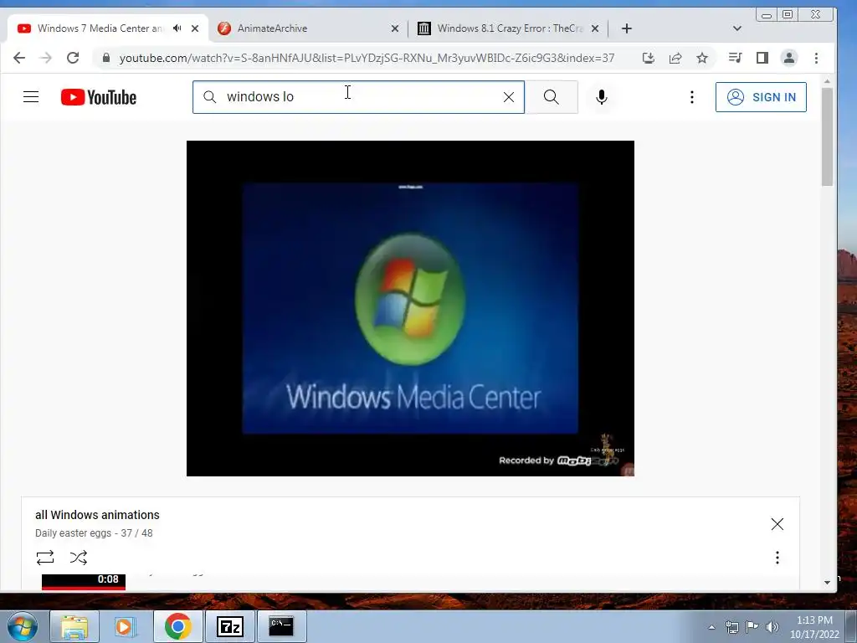Image resolution: width=857 pixels, height=643 pixels.
Task: Open site info padlock
Action: [106, 58]
